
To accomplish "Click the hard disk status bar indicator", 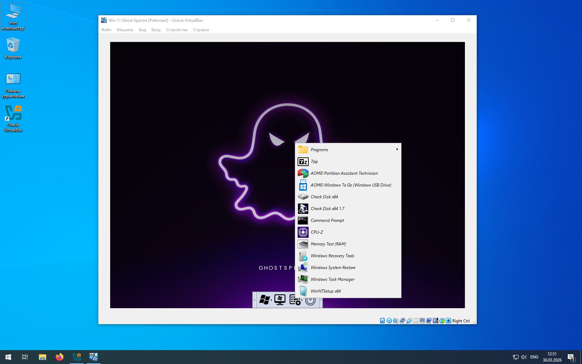I will pos(382,321).
